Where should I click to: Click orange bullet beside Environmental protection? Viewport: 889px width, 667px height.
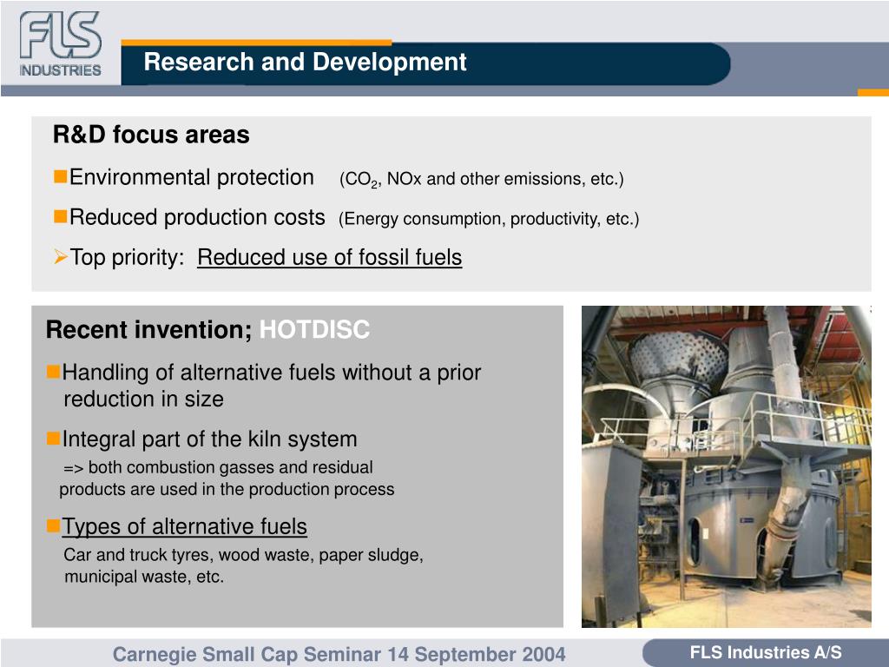click(x=60, y=176)
